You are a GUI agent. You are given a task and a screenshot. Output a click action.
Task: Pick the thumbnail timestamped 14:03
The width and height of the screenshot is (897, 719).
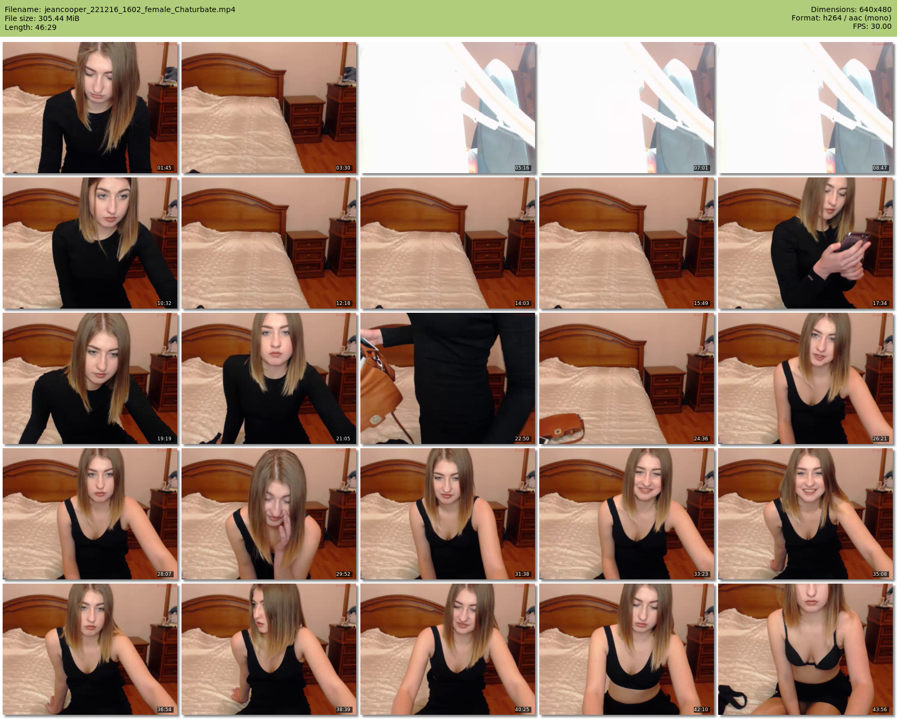(x=448, y=243)
